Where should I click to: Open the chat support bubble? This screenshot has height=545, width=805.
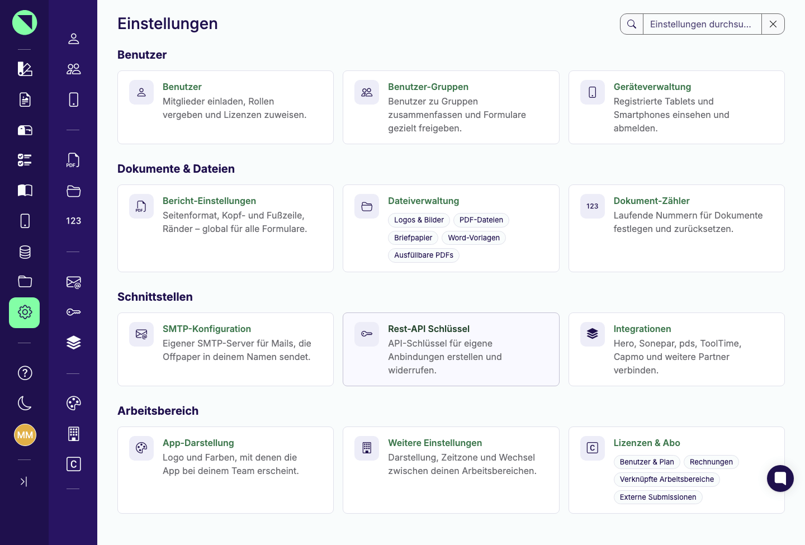(x=780, y=478)
